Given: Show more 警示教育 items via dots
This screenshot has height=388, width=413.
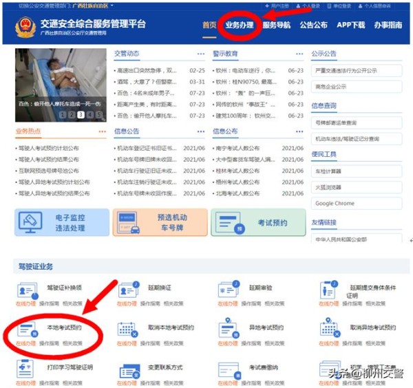Looking at the screenshot, I should [x=299, y=54].
